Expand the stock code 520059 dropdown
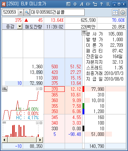This screenshot has width=128, height=151. 21,12
